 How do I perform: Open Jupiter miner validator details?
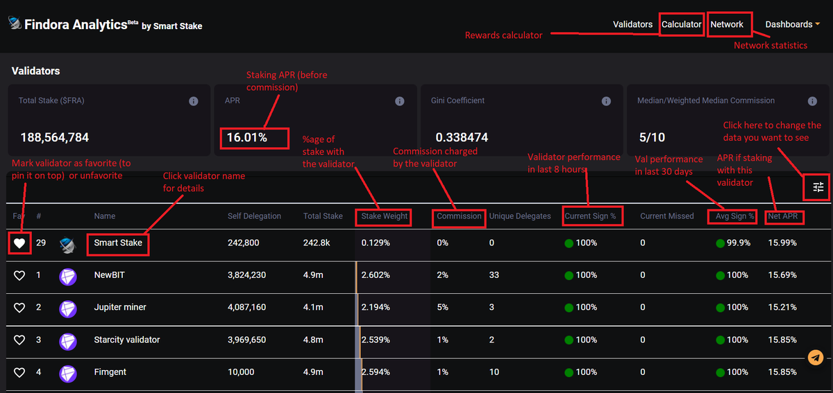pos(120,308)
